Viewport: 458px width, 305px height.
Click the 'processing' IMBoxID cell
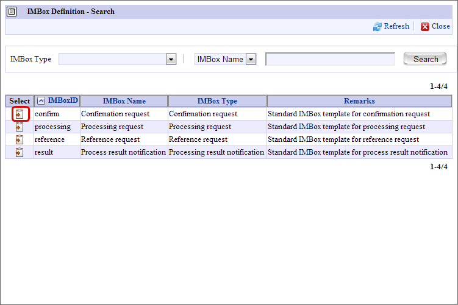point(57,127)
